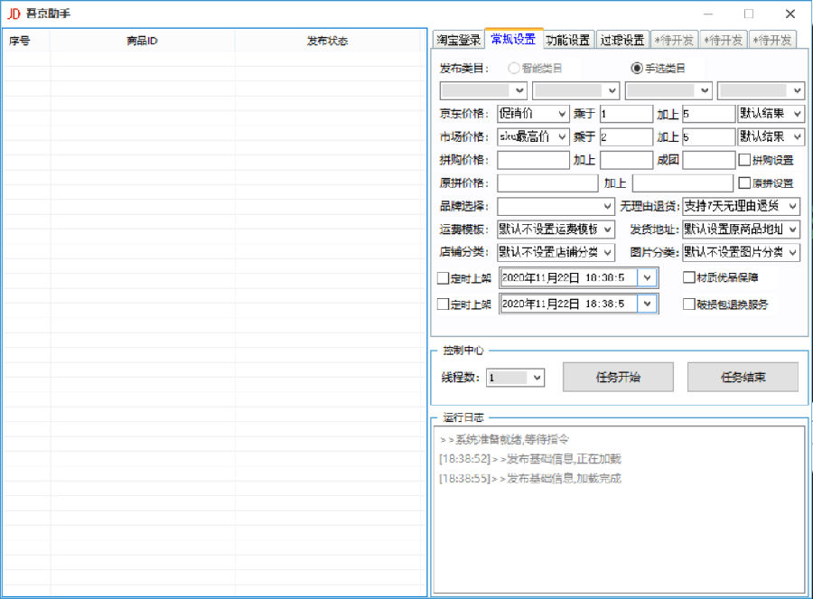Expand the 京东价格 促销价 dropdown
The image size is (813, 599).
point(533,114)
